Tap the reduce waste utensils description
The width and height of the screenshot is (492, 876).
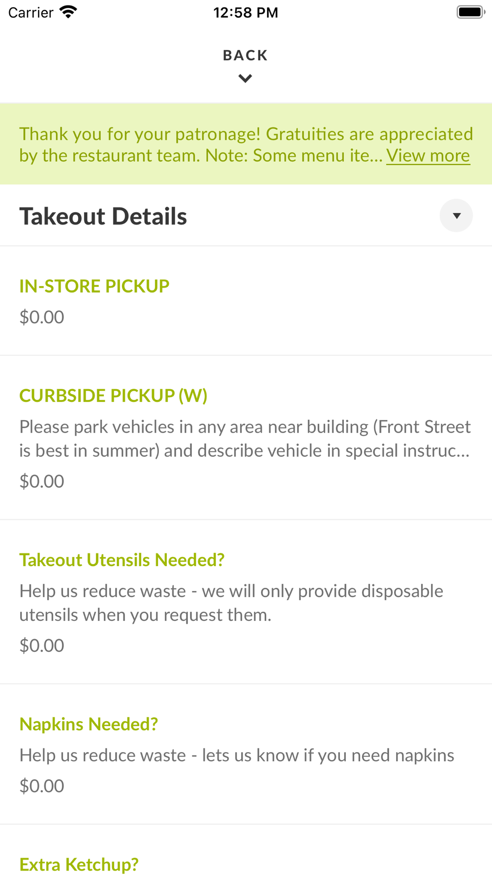coord(231,603)
